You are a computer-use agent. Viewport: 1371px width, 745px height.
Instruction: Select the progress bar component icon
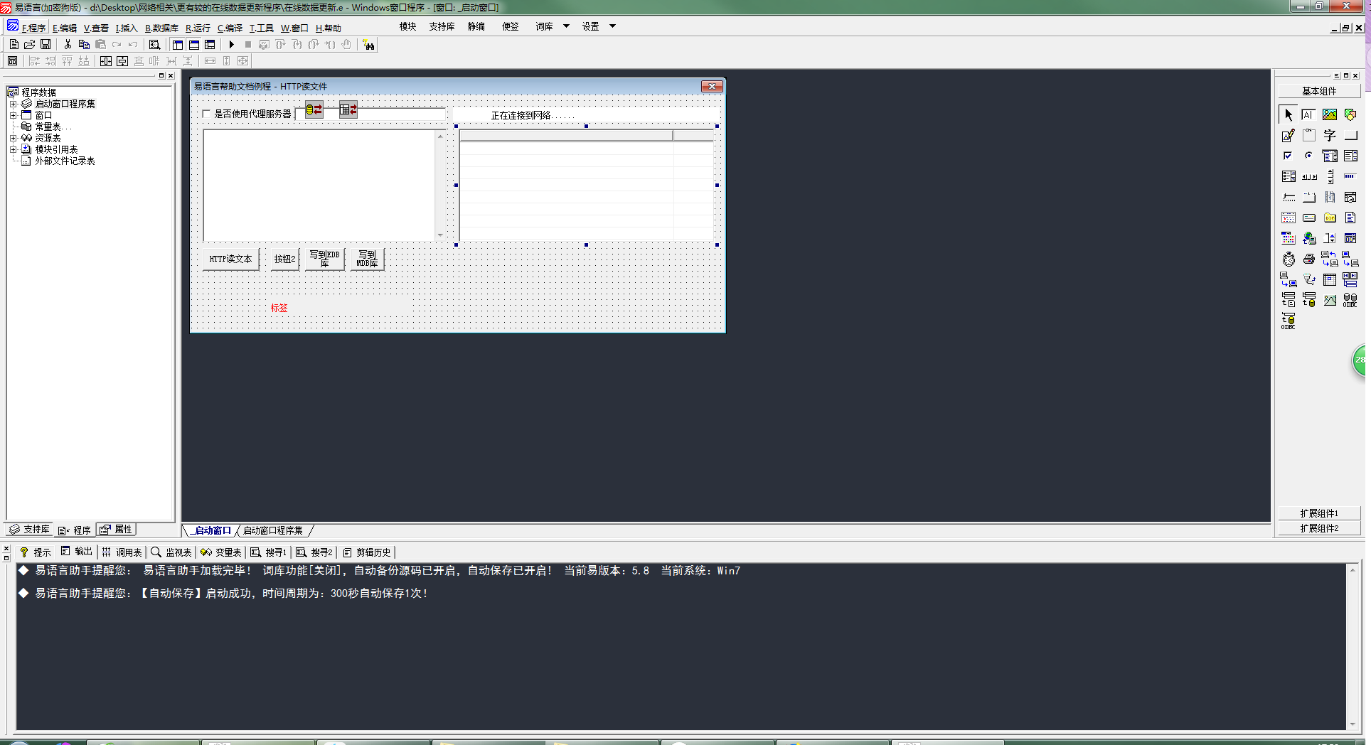1350,176
